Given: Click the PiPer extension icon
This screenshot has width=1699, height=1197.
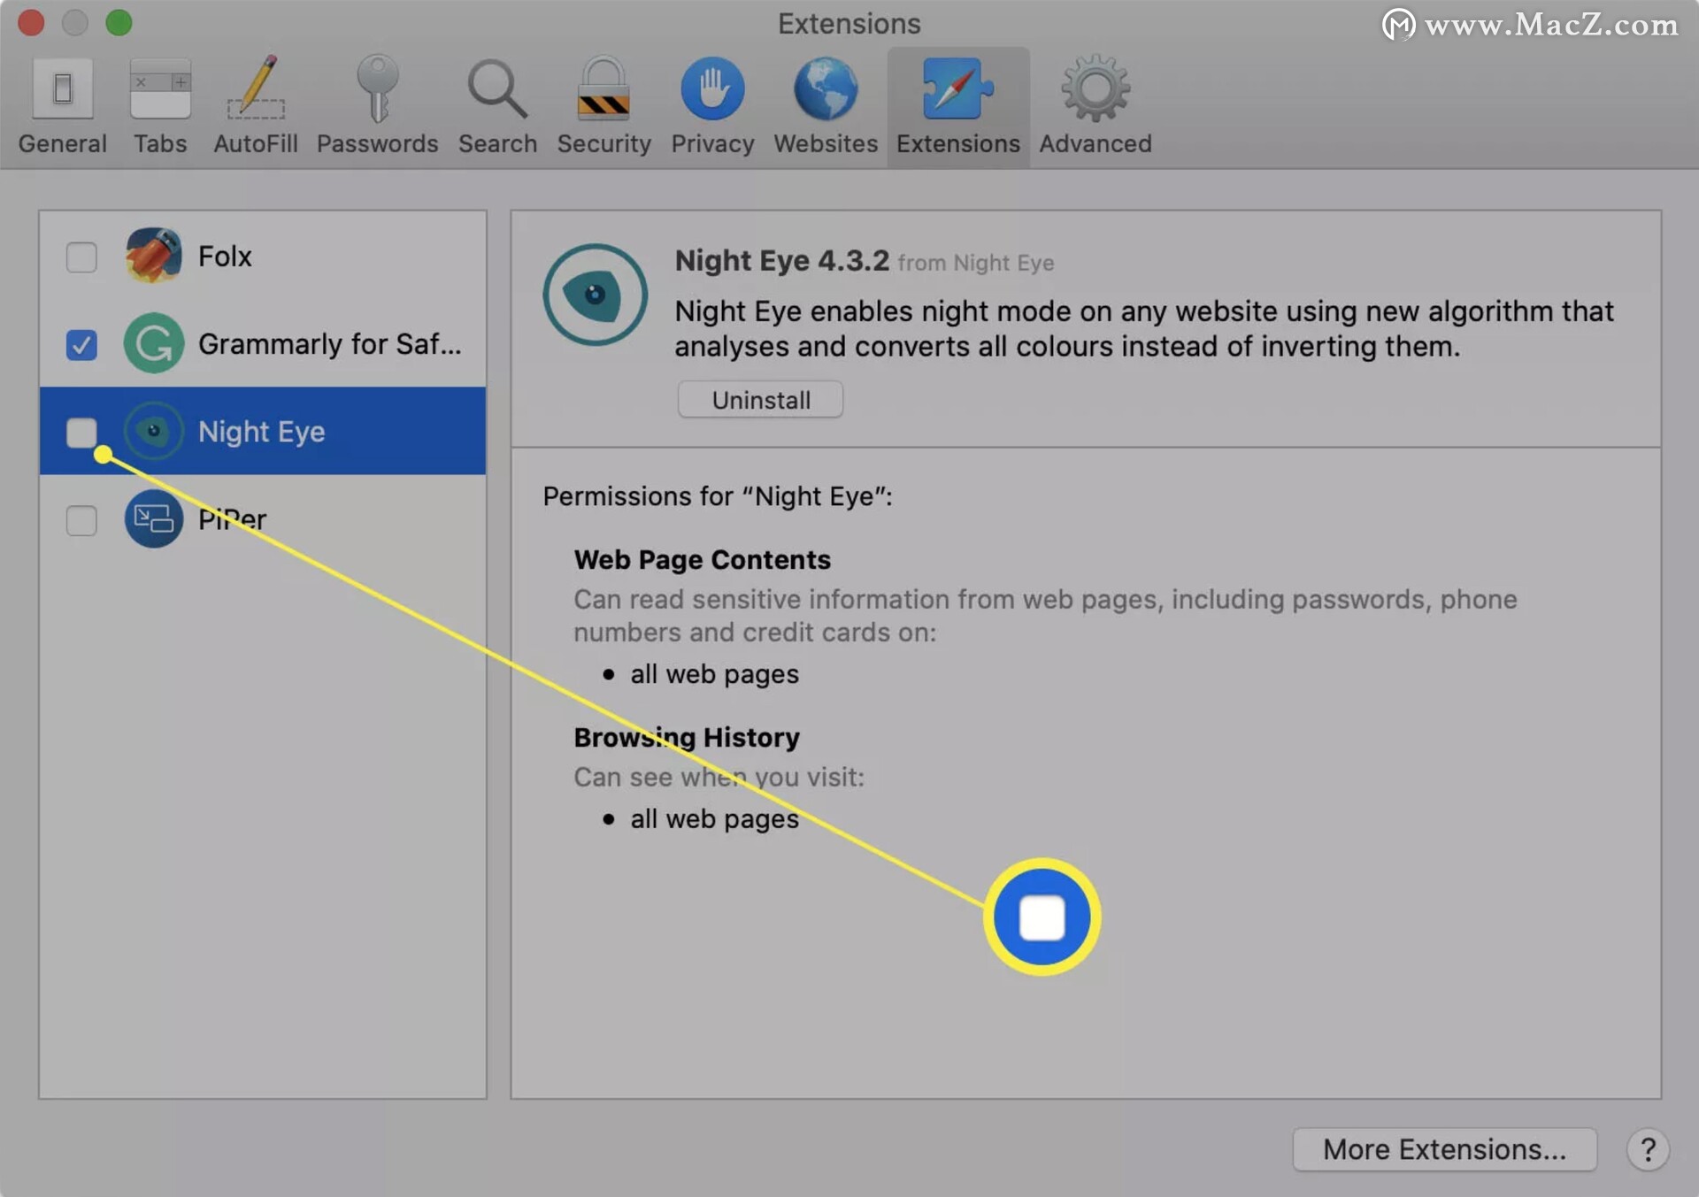Looking at the screenshot, I should tap(154, 518).
